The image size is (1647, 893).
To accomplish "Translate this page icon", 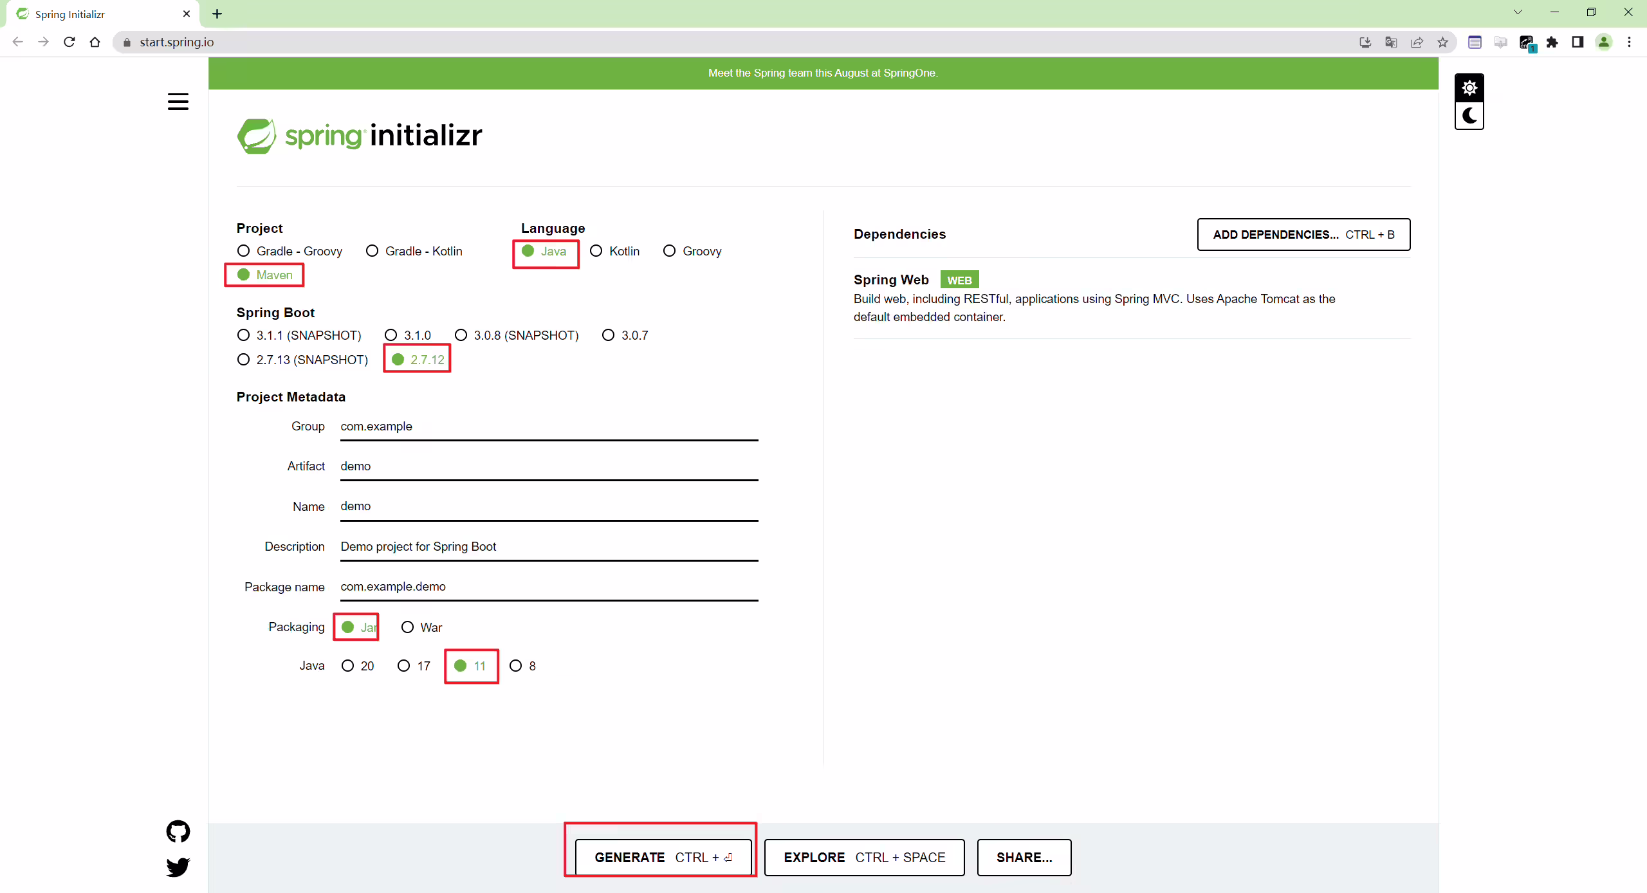I will (x=1391, y=42).
